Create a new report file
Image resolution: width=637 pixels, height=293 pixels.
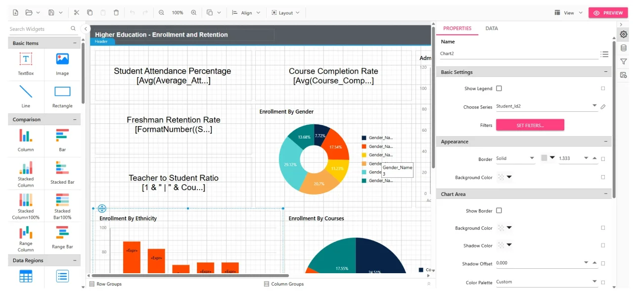[x=16, y=12]
